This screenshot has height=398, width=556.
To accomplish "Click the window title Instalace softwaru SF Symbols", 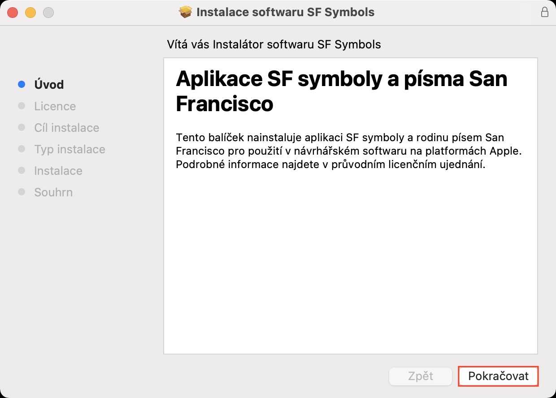I will coord(285,12).
